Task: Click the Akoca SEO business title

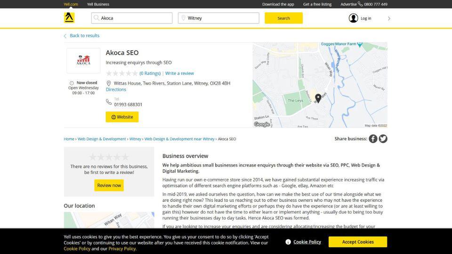Action: coord(122,53)
